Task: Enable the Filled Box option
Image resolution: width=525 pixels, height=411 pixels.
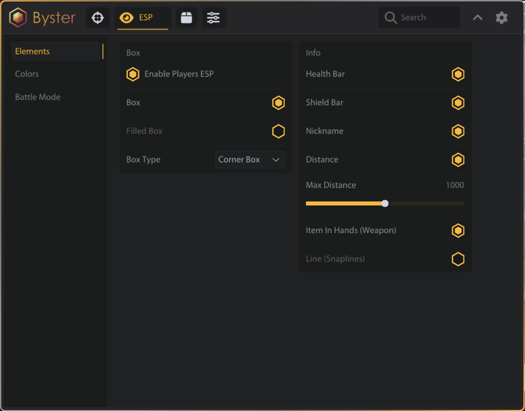Action: [x=278, y=131]
